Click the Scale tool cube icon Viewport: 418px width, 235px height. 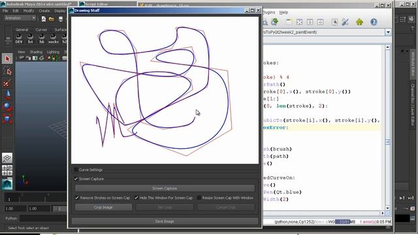7,119
